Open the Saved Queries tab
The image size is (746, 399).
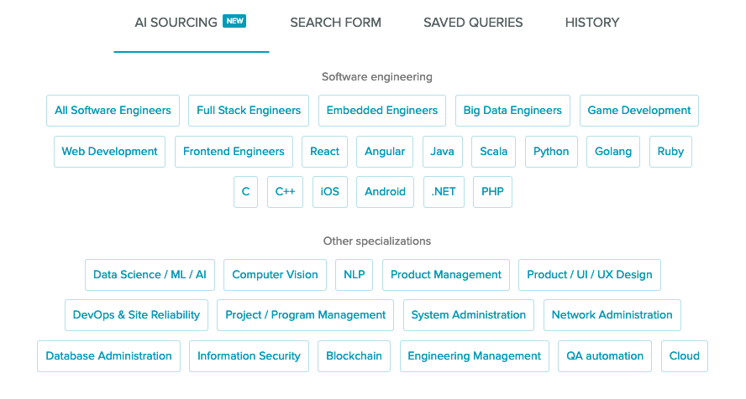tap(473, 23)
